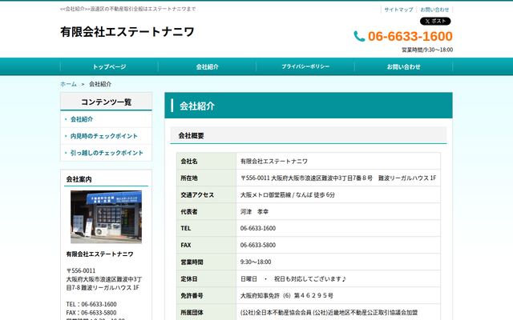Image resolution: width=513 pixels, height=320 pixels.
Task: Click the 免許番号 value 大阪府知事免許 (6) 第46295号
Action: point(287,295)
